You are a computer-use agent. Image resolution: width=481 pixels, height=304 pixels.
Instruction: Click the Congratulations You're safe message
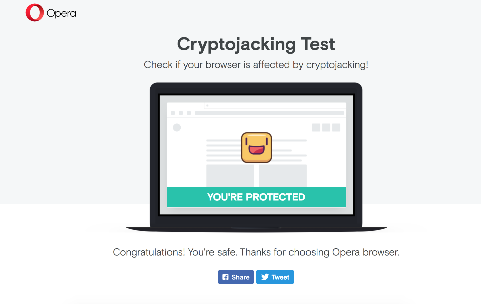[x=256, y=252]
